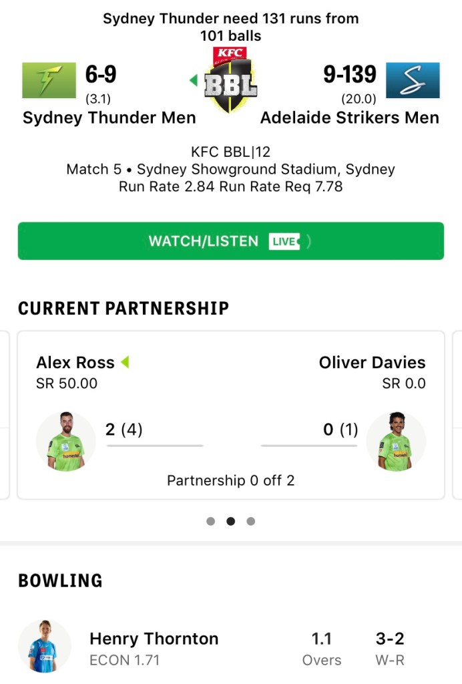Image resolution: width=462 pixels, height=684 pixels.
Task: Tap Henry Thornton bowler name
Action: [154, 639]
